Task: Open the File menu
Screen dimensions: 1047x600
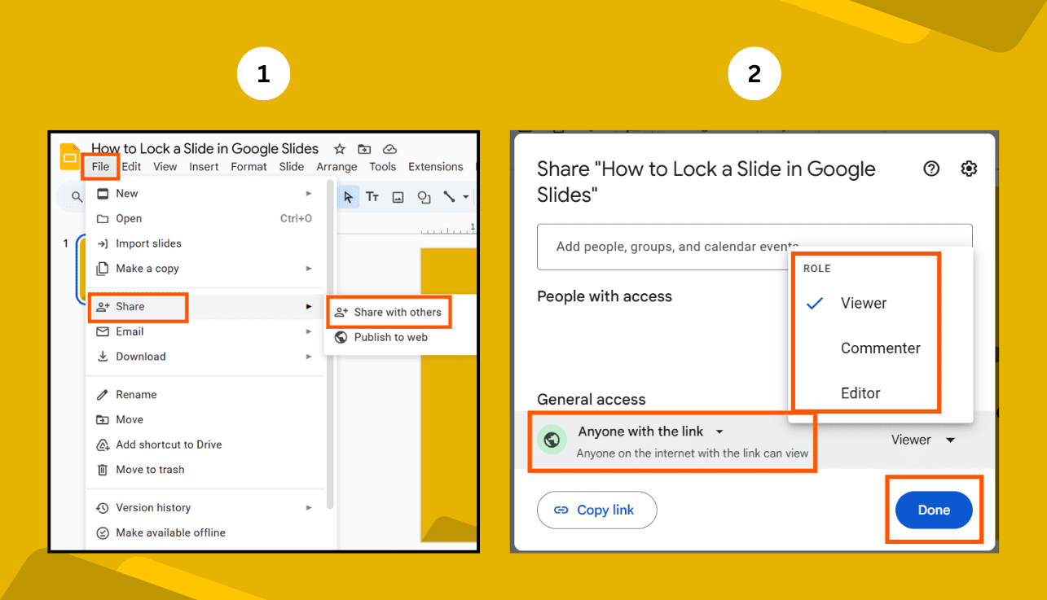Action: tap(100, 166)
